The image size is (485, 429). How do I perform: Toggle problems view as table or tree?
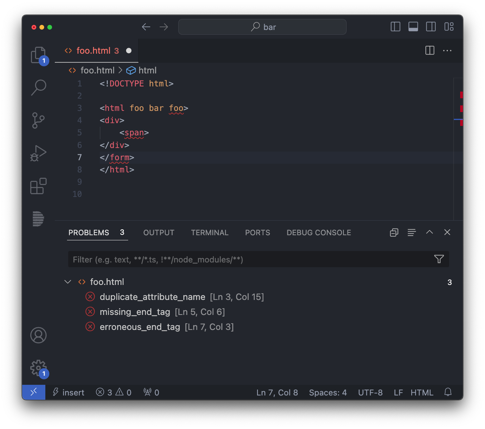point(412,232)
